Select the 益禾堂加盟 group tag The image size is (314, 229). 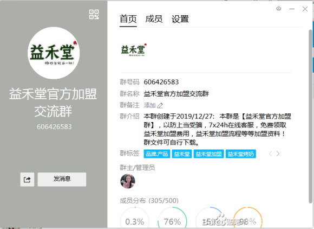click(x=208, y=154)
